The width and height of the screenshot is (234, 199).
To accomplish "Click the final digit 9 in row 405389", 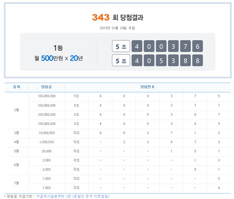I will [x=219, y=124].
